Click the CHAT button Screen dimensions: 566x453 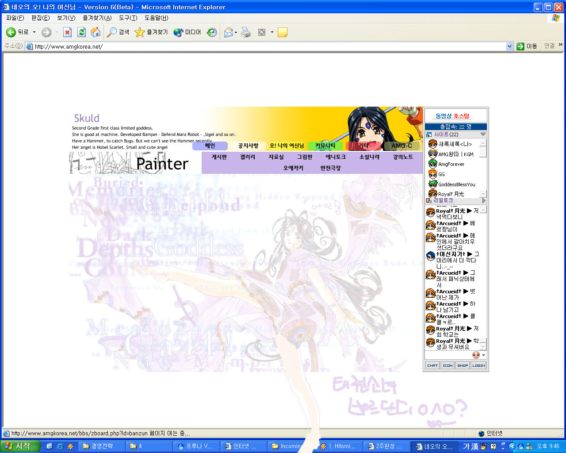click(432, 365)
